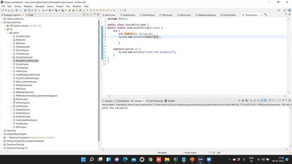This screenshot has width=292, height=164.
Task: Click 'Smart Insert' in status bar
Action: tap(190, 153)
